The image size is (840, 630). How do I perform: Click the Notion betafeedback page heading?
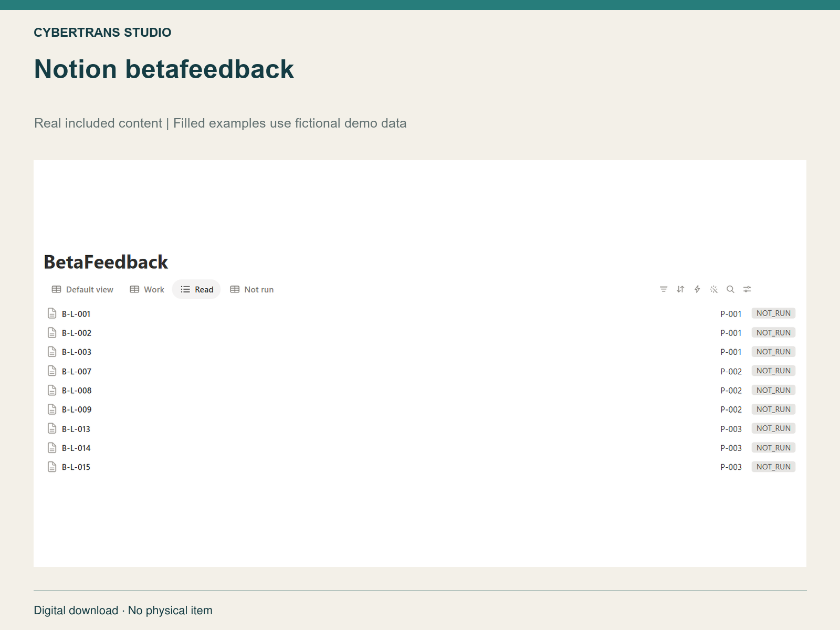click(164, 69)
